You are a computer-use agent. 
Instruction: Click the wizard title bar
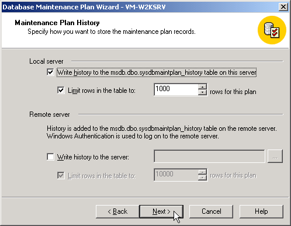point(140,7)
